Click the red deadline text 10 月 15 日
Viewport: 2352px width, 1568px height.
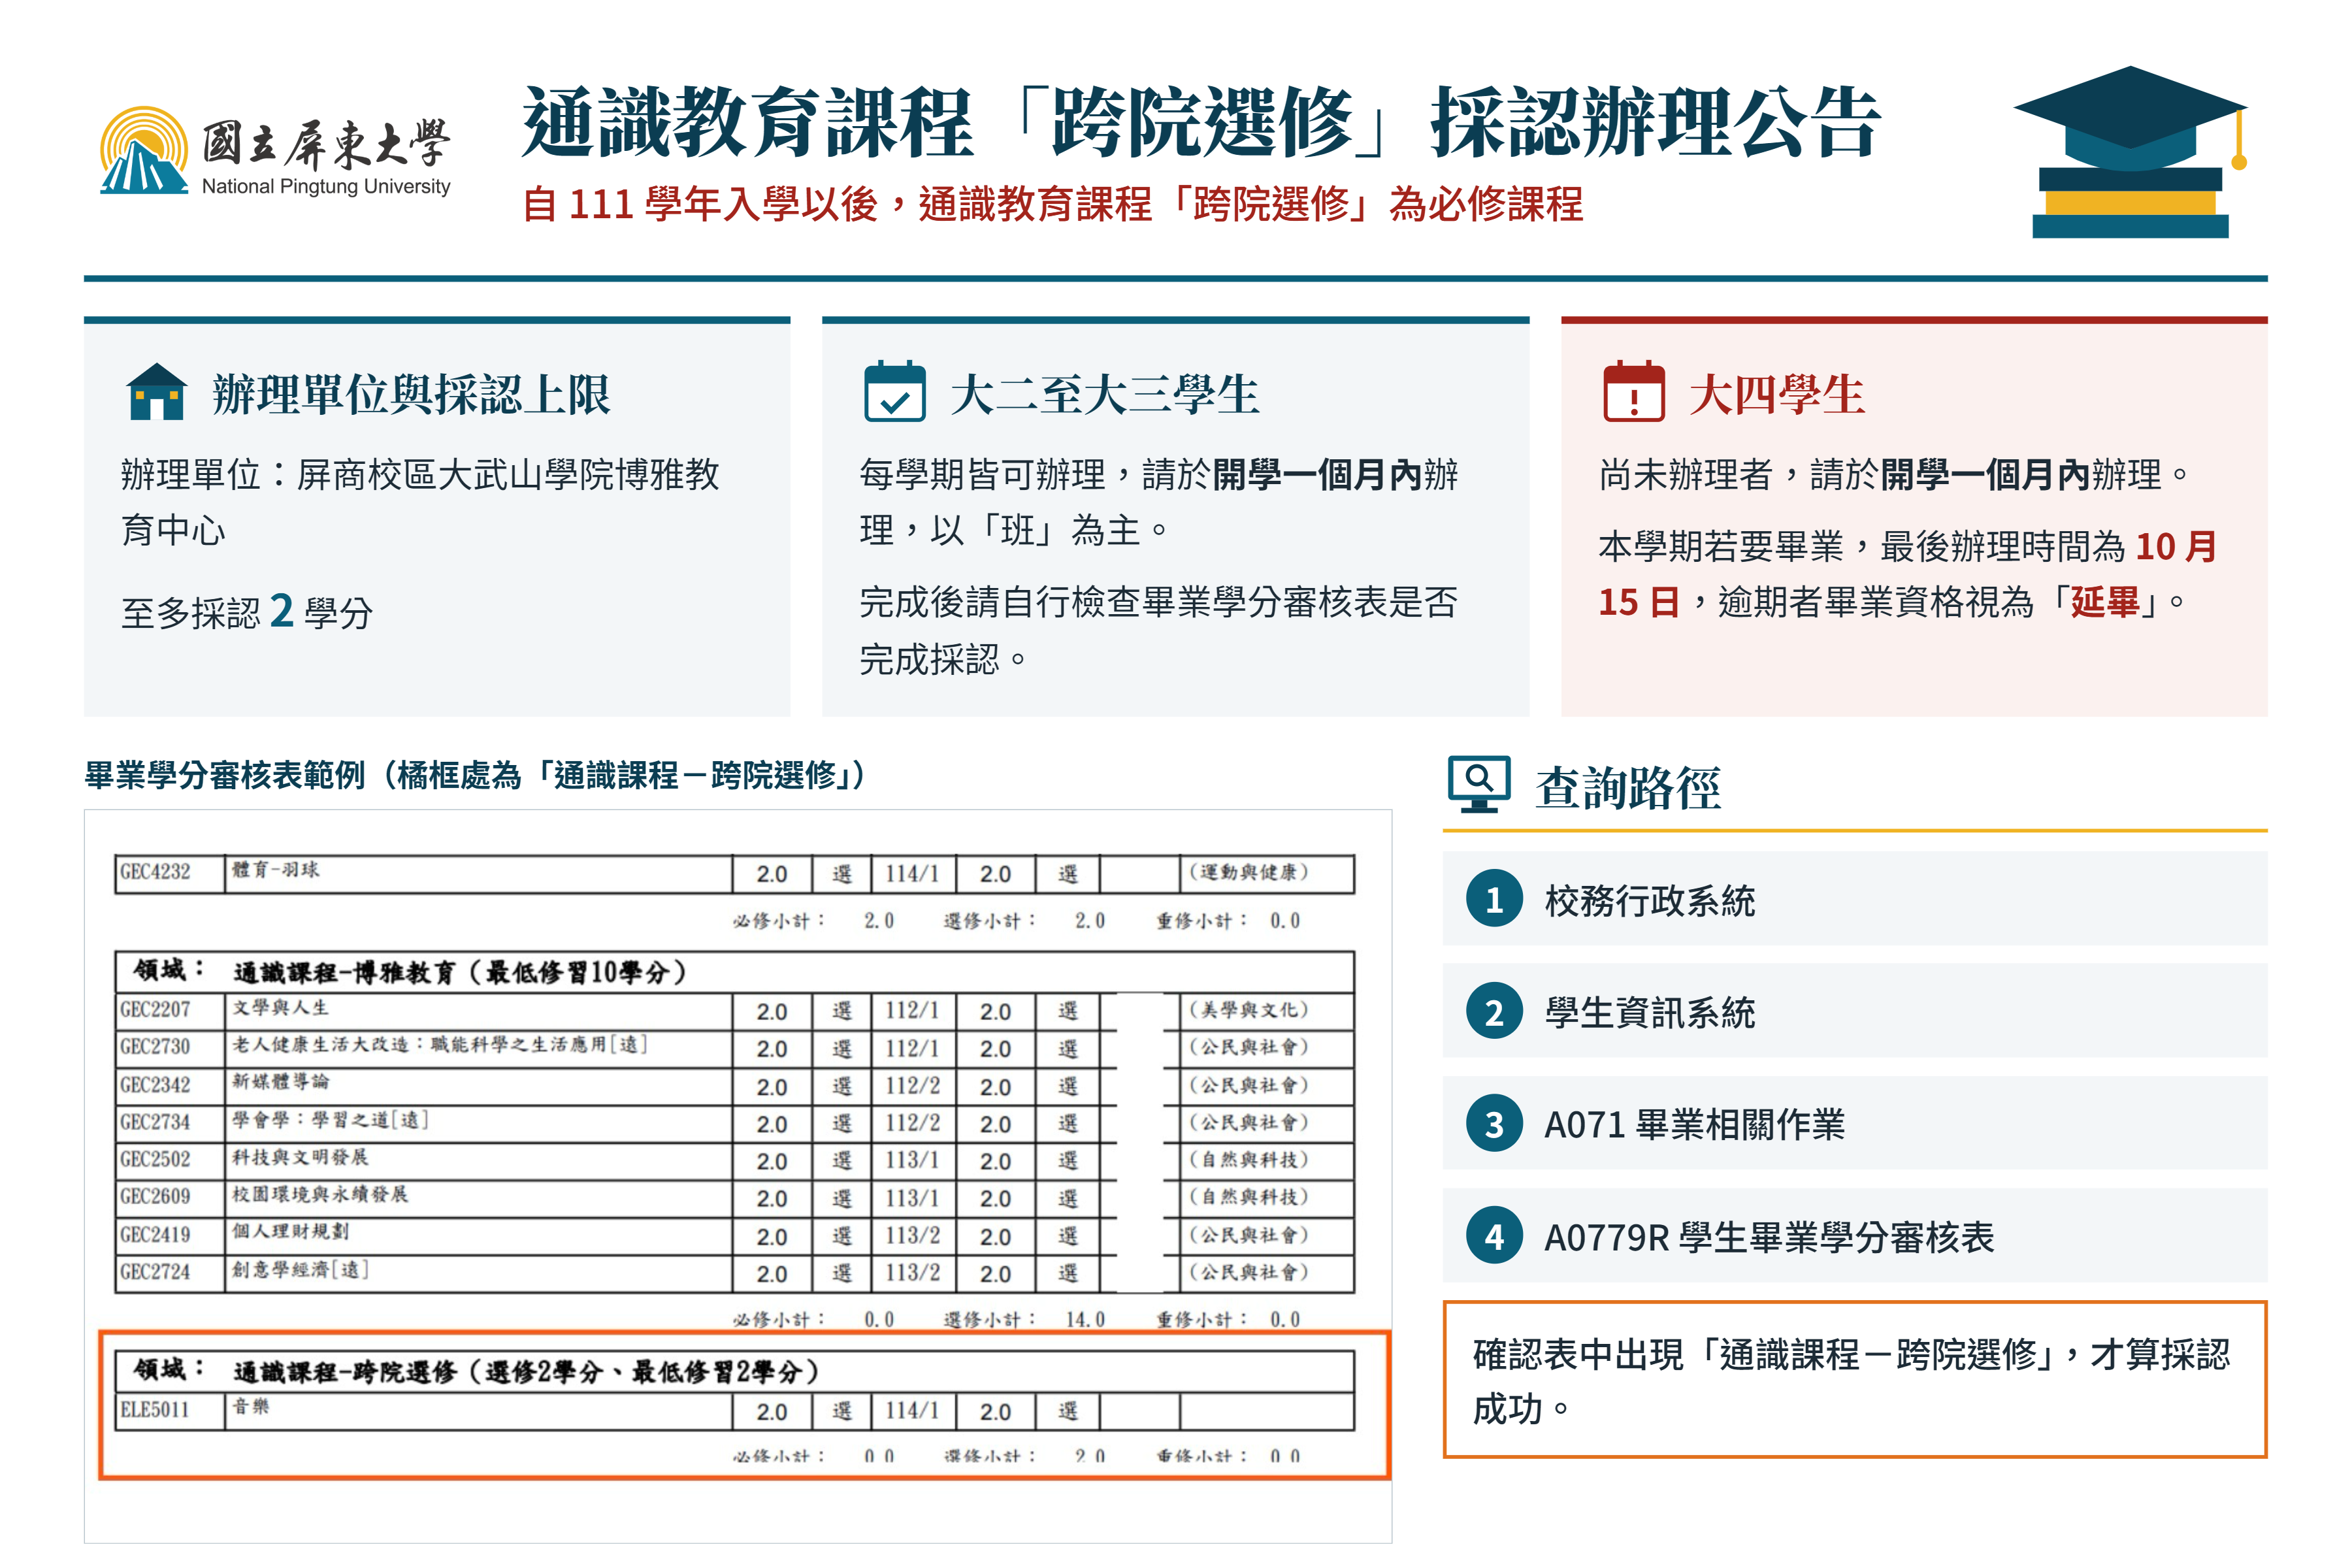pyautogui.click(x=1907, y=574)
